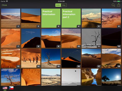Switch to the Map tab
The height and width of the screenshot is (91, 122).
[x=64, y=5]
